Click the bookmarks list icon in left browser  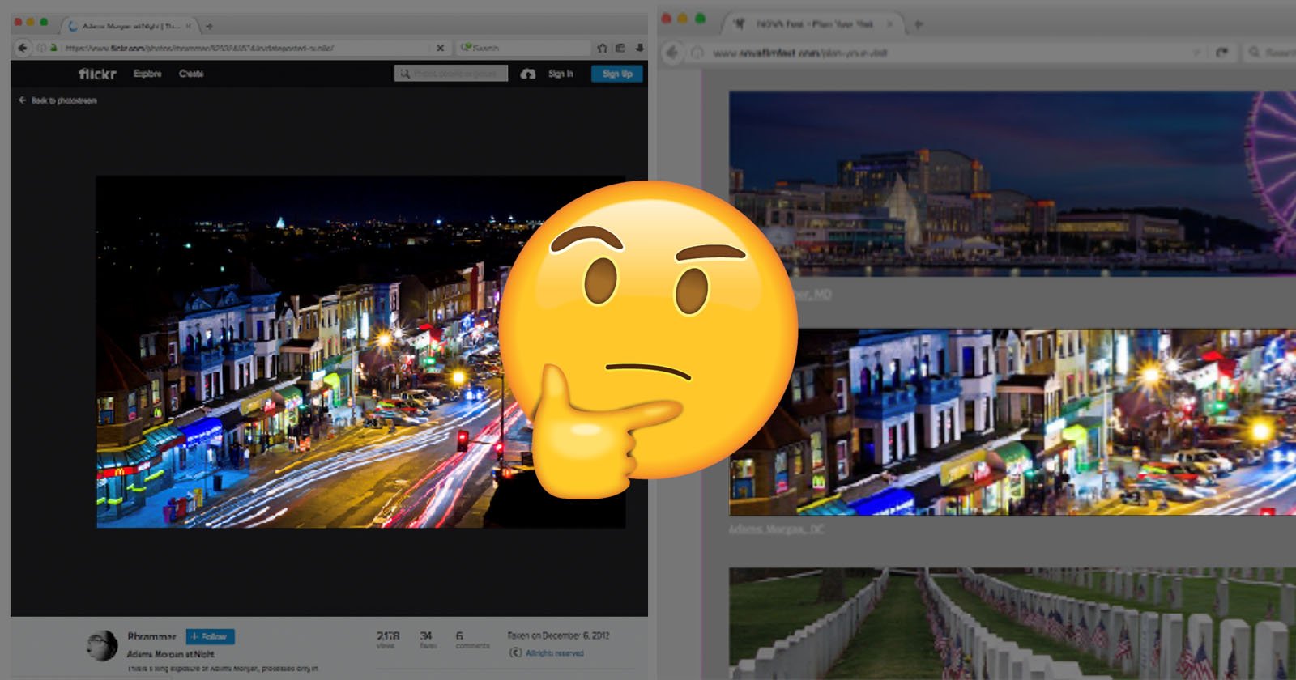click(x=620, y=48)
